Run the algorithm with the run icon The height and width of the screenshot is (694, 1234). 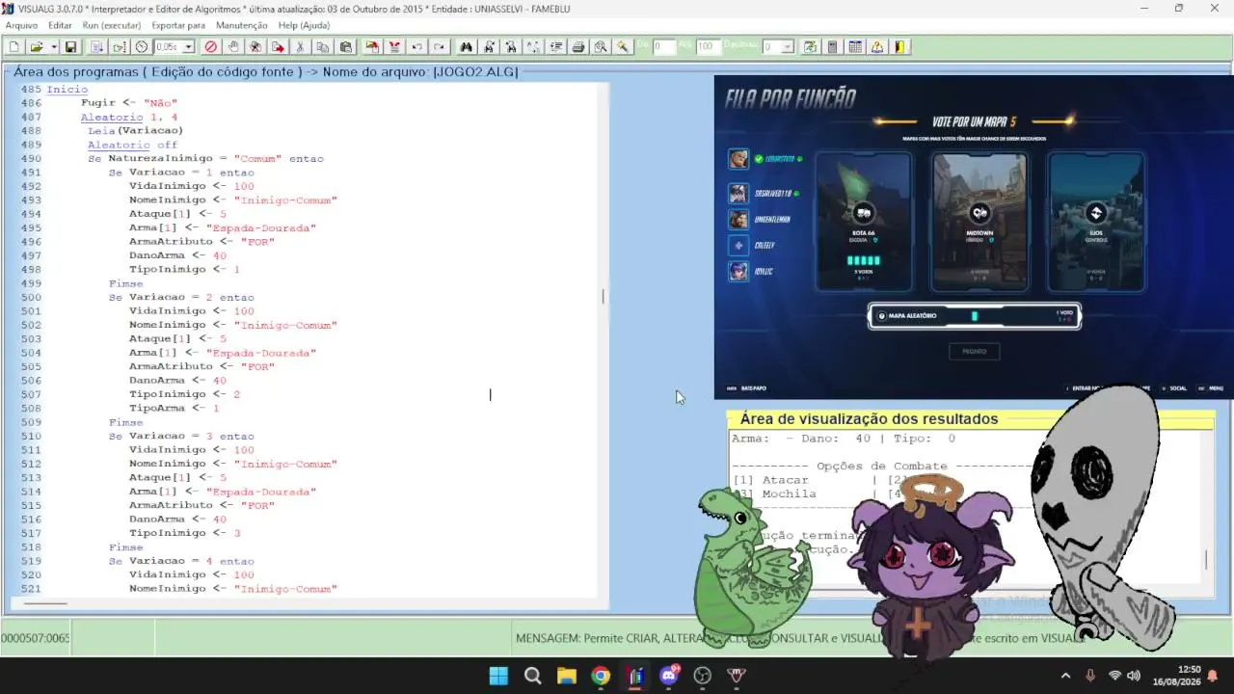(97, 46)
